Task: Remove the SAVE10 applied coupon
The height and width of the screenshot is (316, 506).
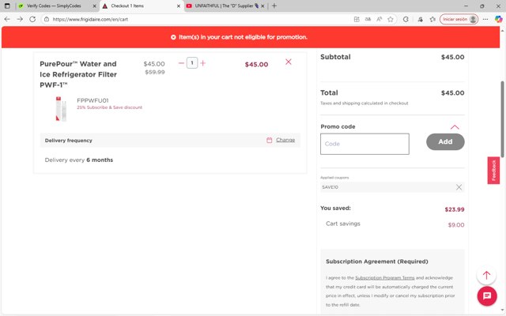Action: [x=459, y=187]
